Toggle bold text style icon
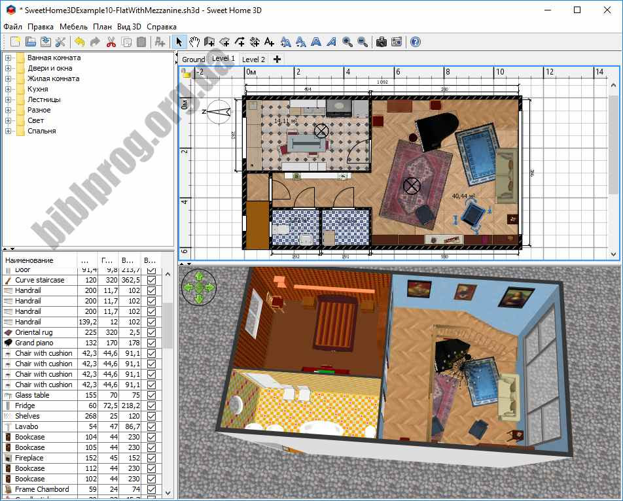Screen dimensions: 623x501 click(316, 42)
